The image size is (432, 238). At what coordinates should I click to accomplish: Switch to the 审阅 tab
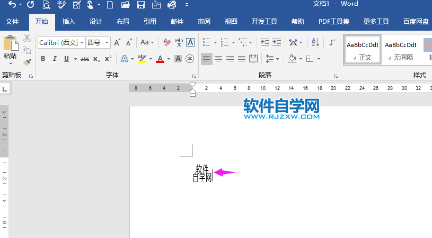point(204,22)
